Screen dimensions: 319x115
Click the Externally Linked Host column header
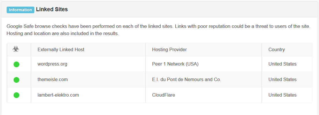pyautogui.click(x=61, y=50)
